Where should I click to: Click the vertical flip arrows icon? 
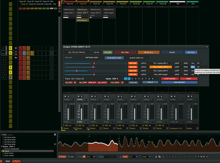[x=204, y=156]
